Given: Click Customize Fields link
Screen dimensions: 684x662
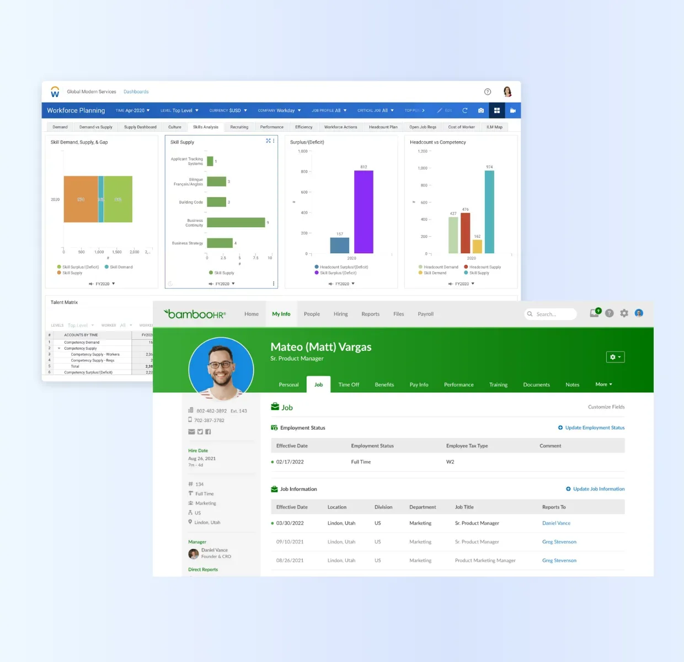Looking at the screenshot, I should [x=606, y=407].
